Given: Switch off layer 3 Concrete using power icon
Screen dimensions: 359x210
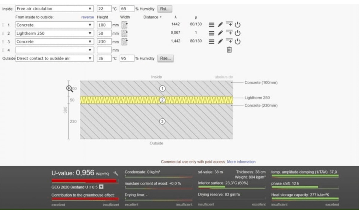Looking at the screenshot, I should tap(238, 41).
